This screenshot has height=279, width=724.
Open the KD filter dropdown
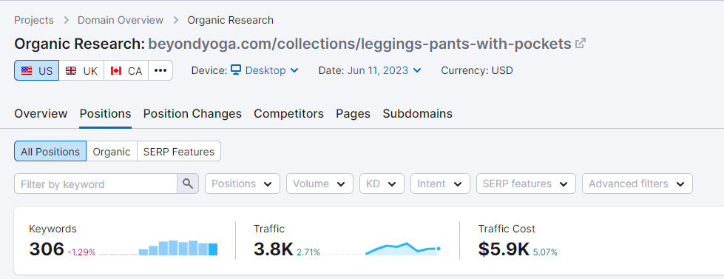coord(382,184)
